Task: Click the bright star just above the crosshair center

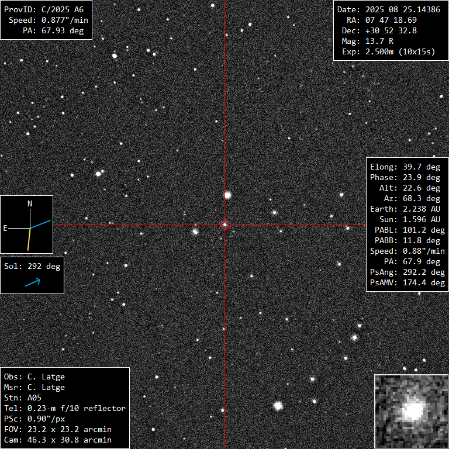Action: [x=228, y=195]
